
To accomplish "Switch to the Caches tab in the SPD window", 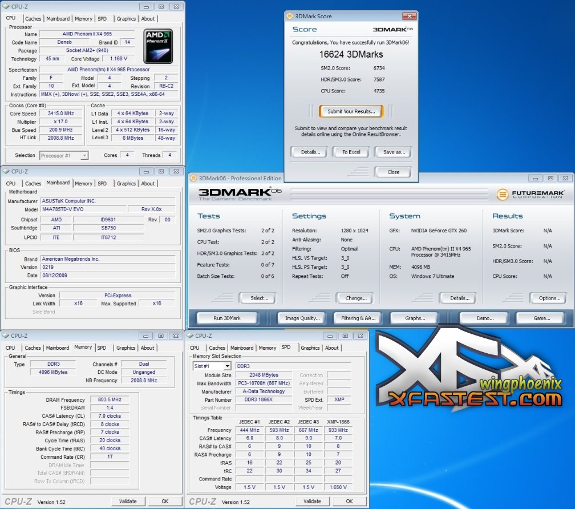I will coord(217,348).
